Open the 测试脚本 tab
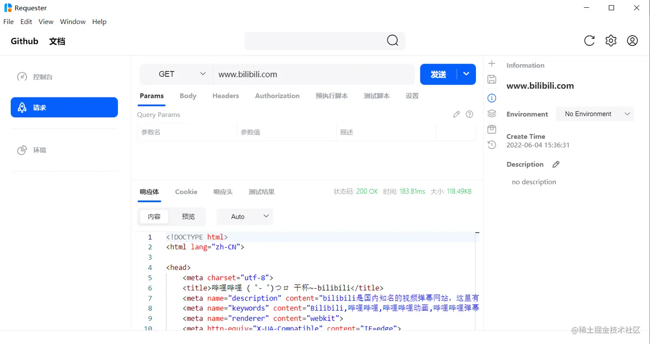Image resolution: width=650 pixels, height=344 pixels. pos(377,96)
